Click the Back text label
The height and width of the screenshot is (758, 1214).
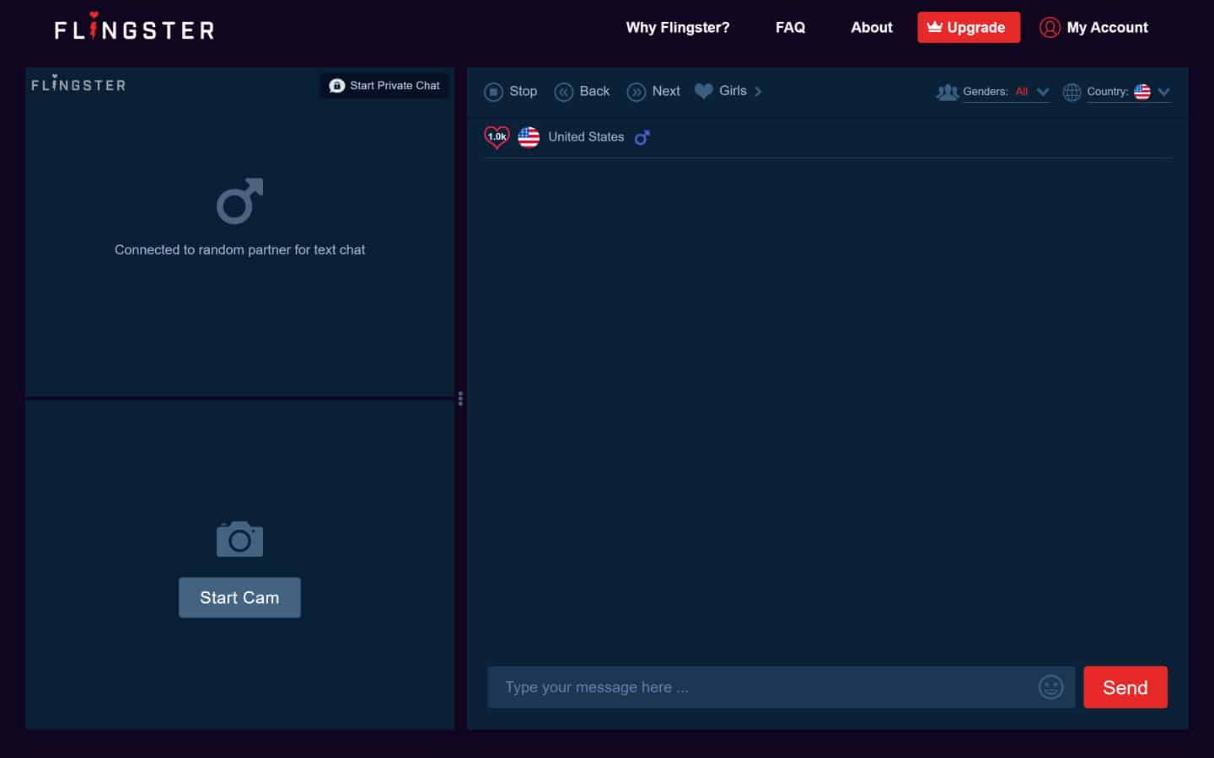[594, 91]
